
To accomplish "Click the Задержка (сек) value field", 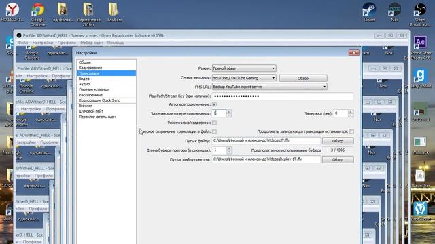I will [x=341, y=113].
